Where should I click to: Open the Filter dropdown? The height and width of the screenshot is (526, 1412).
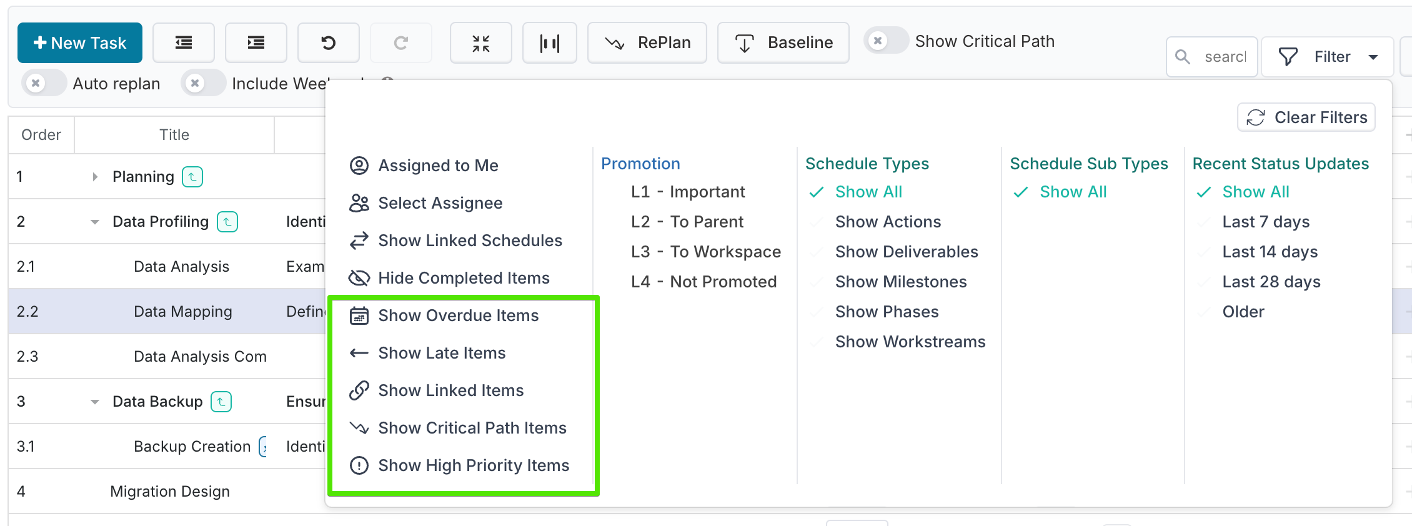click(1328, 57)
